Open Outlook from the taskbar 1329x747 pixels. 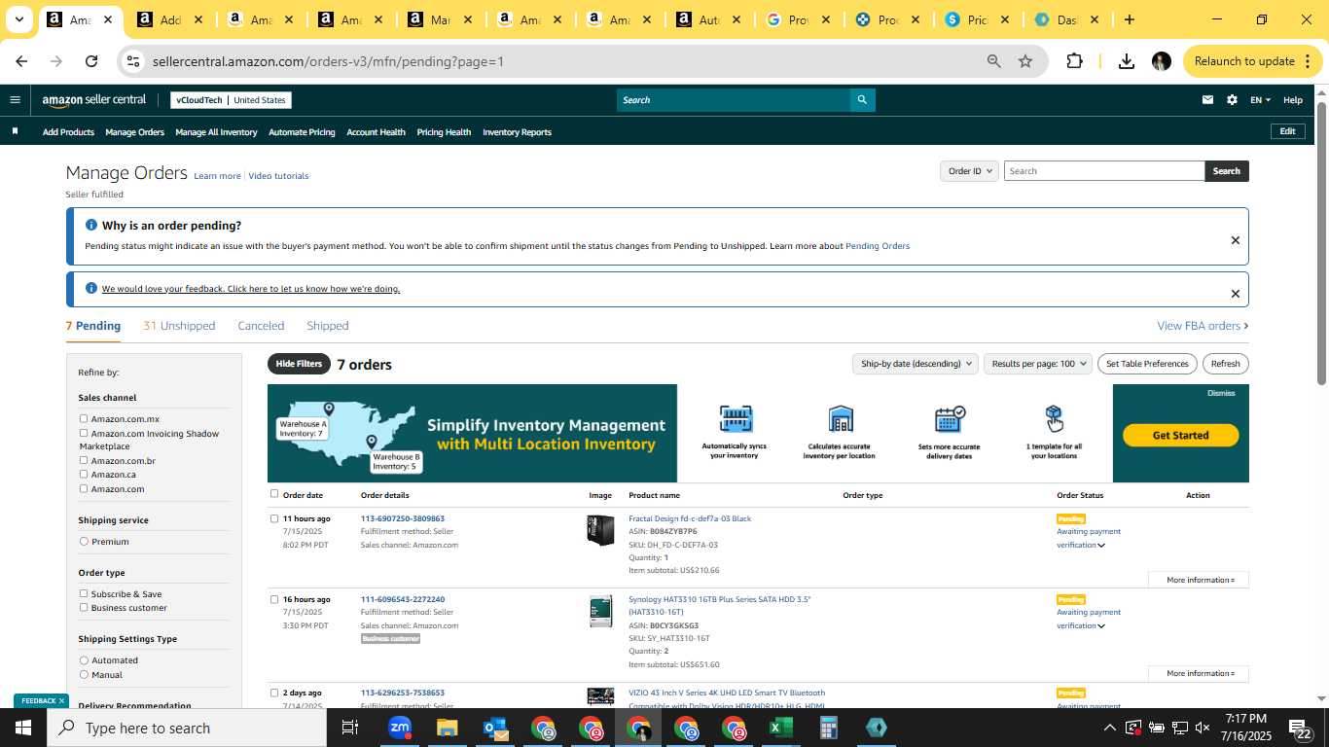coord(494,728)
